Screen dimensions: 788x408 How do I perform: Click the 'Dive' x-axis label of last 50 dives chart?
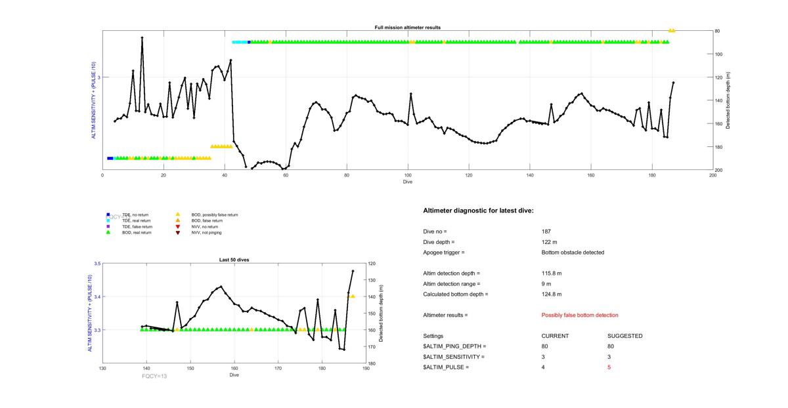tap(234, 375)
